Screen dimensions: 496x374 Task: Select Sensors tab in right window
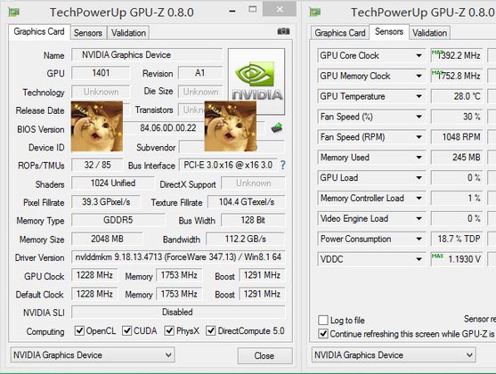pyautogui.click(x=389, y=32)
